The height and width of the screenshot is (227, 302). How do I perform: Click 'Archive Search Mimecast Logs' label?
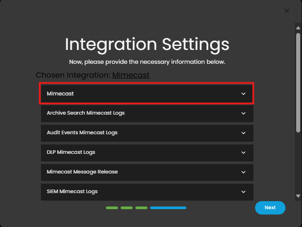tap(86, 113)
